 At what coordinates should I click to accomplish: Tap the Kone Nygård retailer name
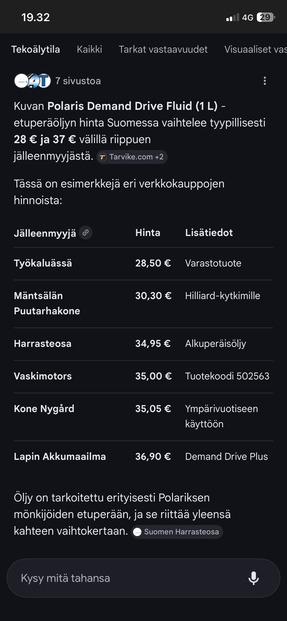click(44, 409)
